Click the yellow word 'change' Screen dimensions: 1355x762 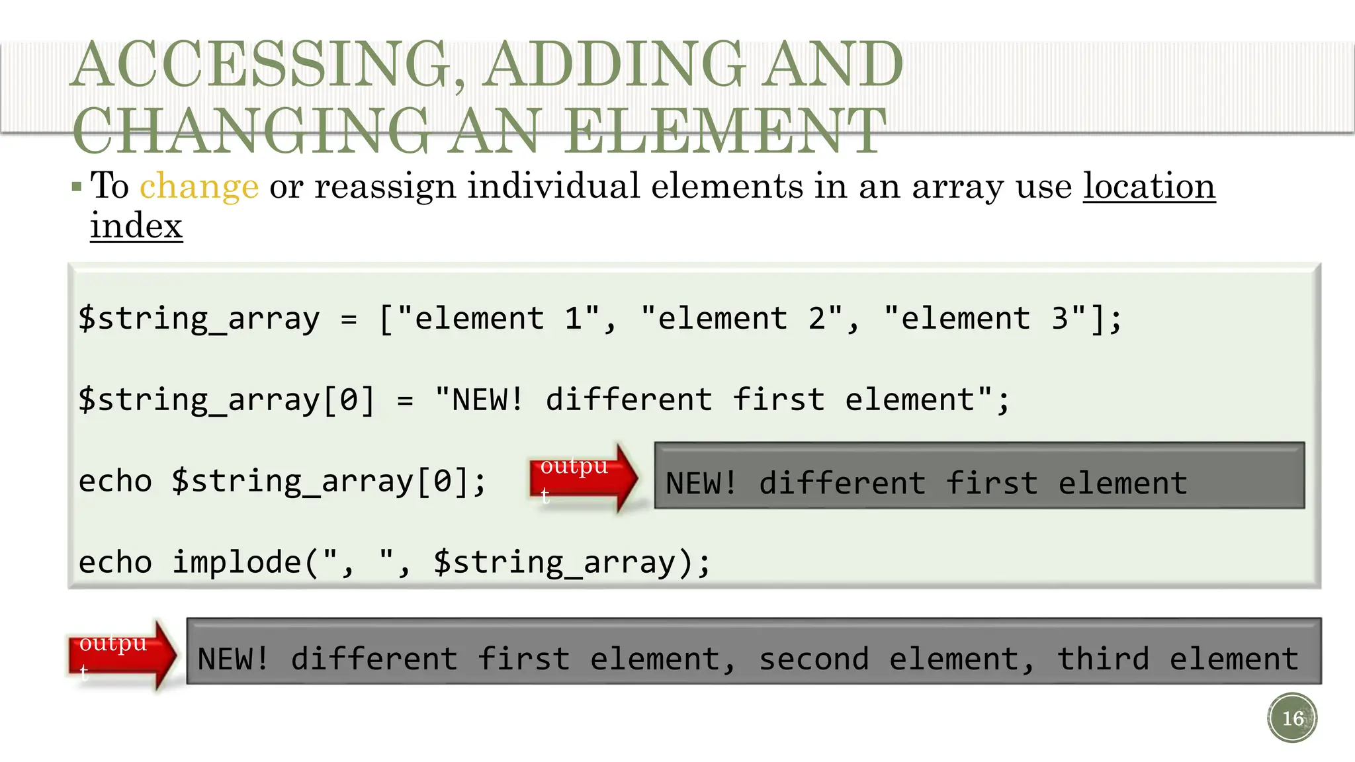click(199, 186)
